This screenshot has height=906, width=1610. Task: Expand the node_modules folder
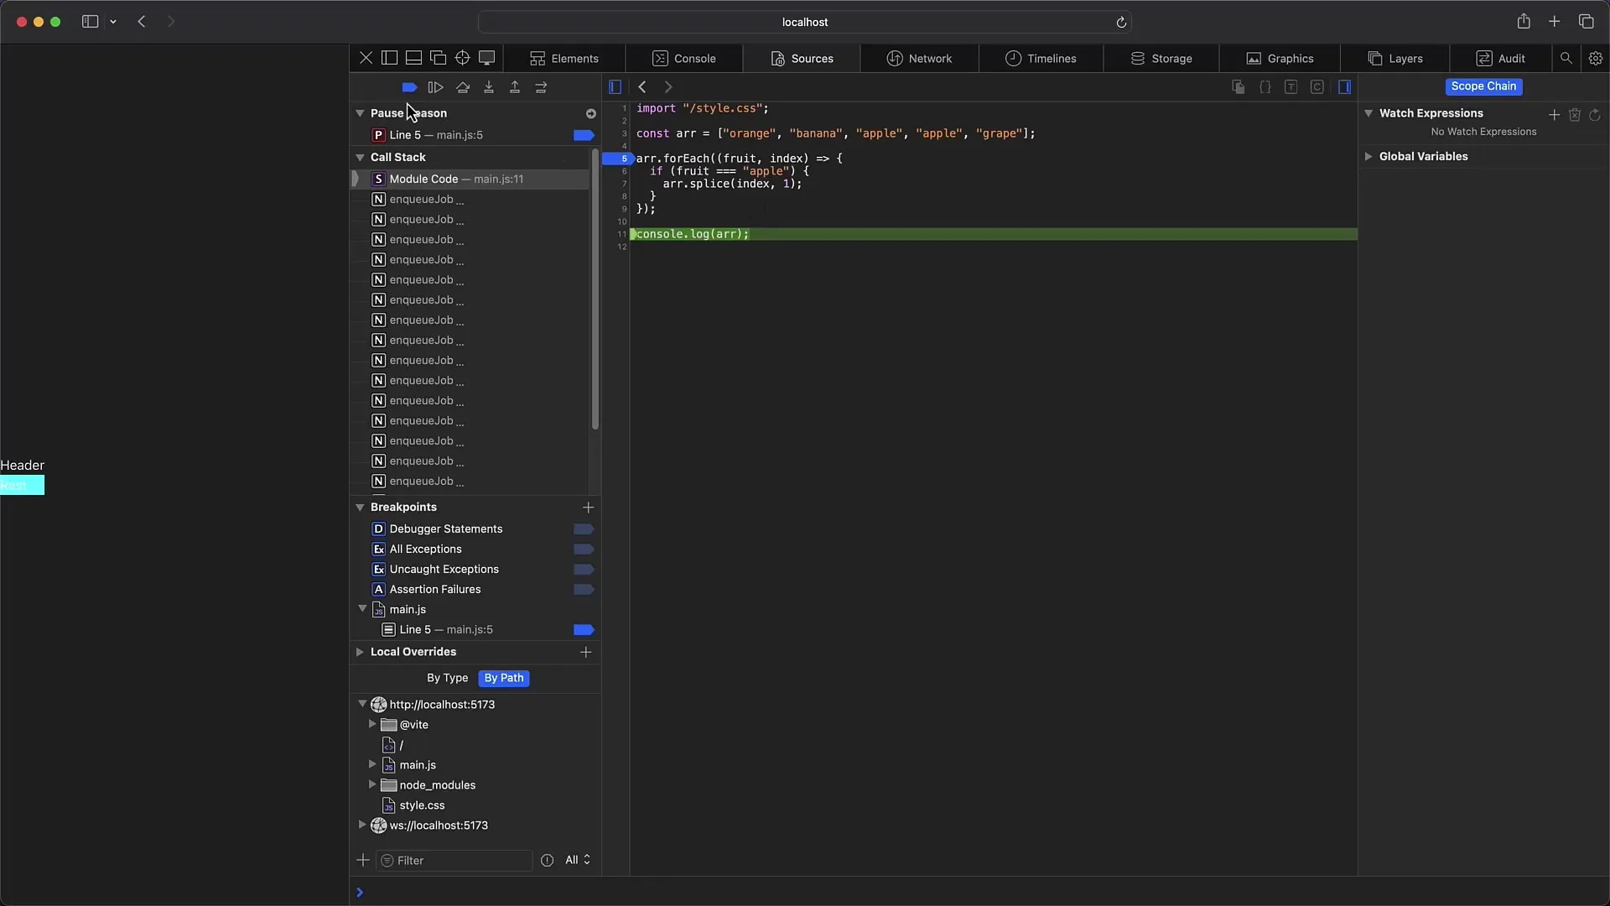pyautogui.click(x=372, y=784)
